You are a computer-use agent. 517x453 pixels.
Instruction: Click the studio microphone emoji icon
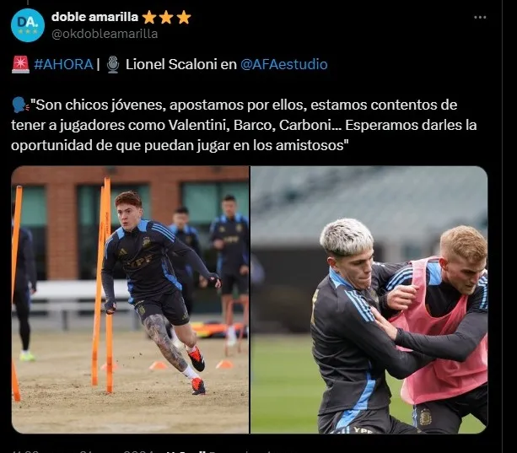(113, 64)
